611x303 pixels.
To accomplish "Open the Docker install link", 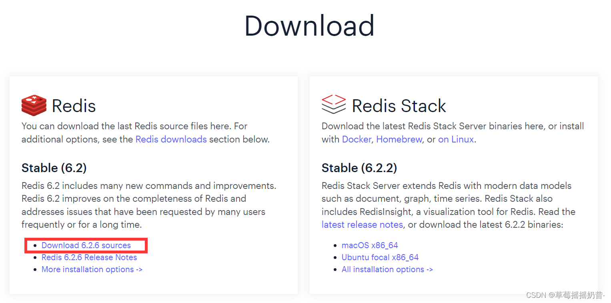I will coord(356,139).
